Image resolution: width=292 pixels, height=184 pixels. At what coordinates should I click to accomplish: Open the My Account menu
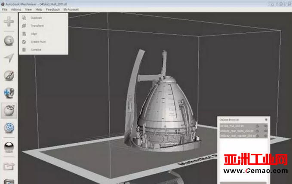point(71,9)
